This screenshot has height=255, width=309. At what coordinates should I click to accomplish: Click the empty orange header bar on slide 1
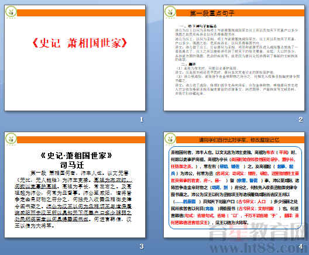point(81,13)
